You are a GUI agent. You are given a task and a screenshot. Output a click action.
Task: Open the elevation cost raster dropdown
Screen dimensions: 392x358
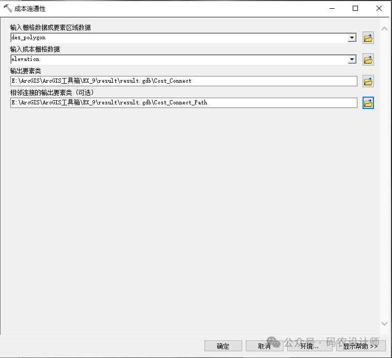pos(352,59)
